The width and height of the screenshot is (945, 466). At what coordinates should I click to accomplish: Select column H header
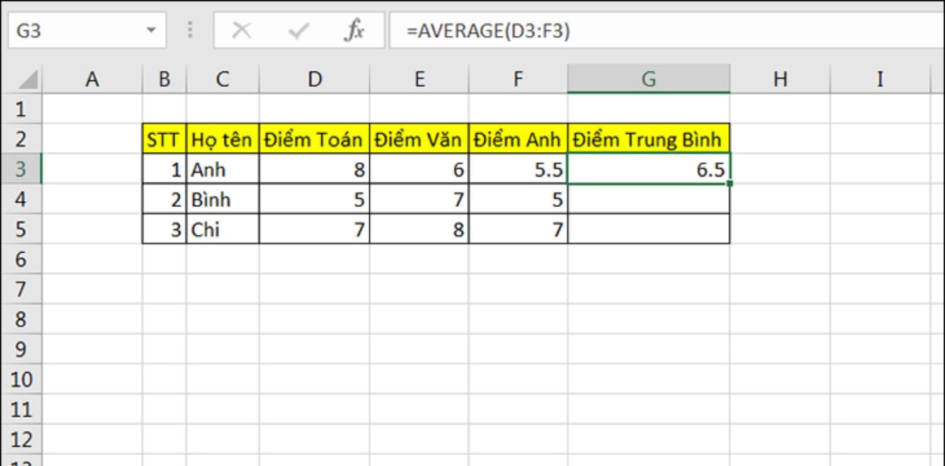781,79
